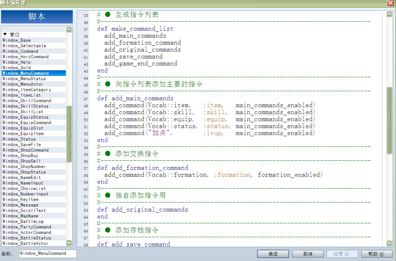Viewport: 396px width, 261px height.
Task: Click the 取消 button
Action: pyautogui.click(x=308, y=254)
